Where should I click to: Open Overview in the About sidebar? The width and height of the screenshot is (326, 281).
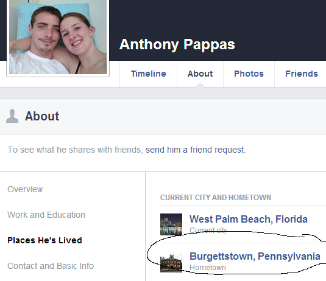pyautogui.click(x=25, y=189)
